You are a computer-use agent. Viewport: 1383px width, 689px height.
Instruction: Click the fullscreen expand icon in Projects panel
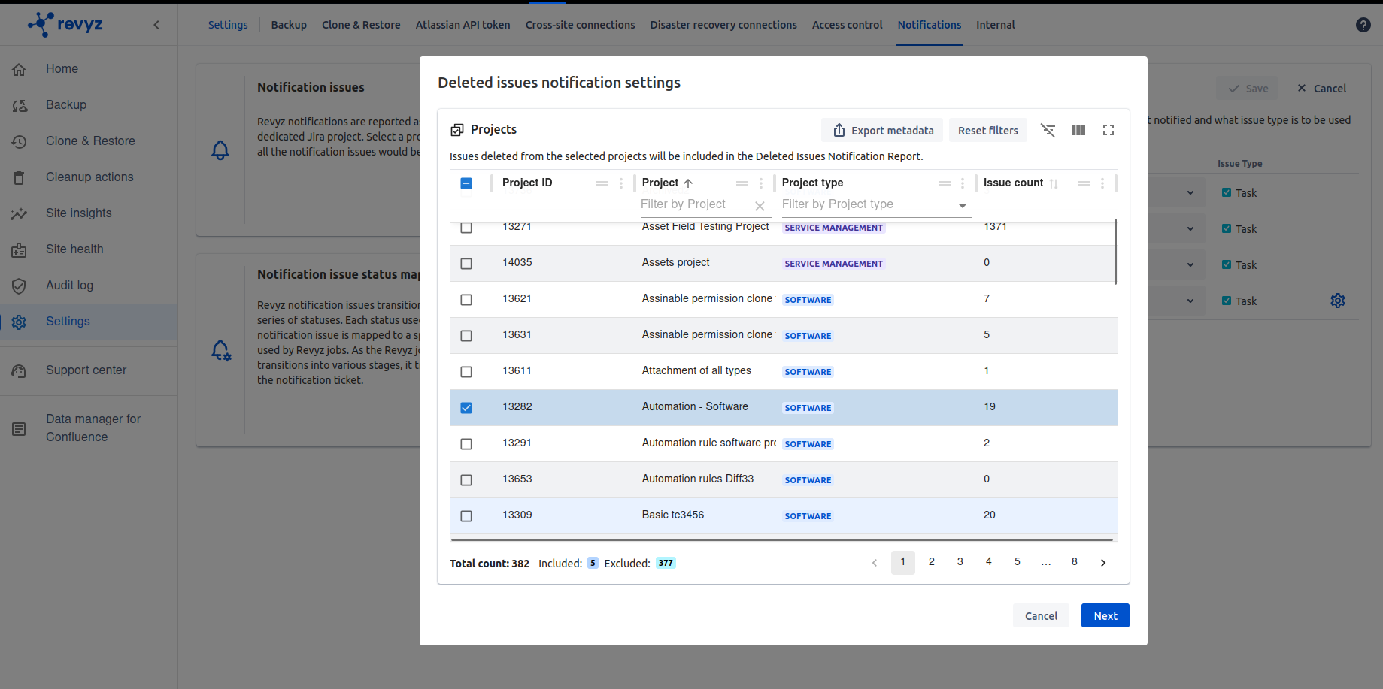pos(1108,130)
